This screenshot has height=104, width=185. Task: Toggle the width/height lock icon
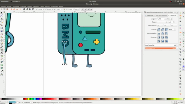[64, 9]
